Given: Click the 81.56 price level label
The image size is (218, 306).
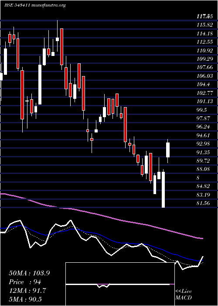Looking at the screenshot, I should (203, 203).
